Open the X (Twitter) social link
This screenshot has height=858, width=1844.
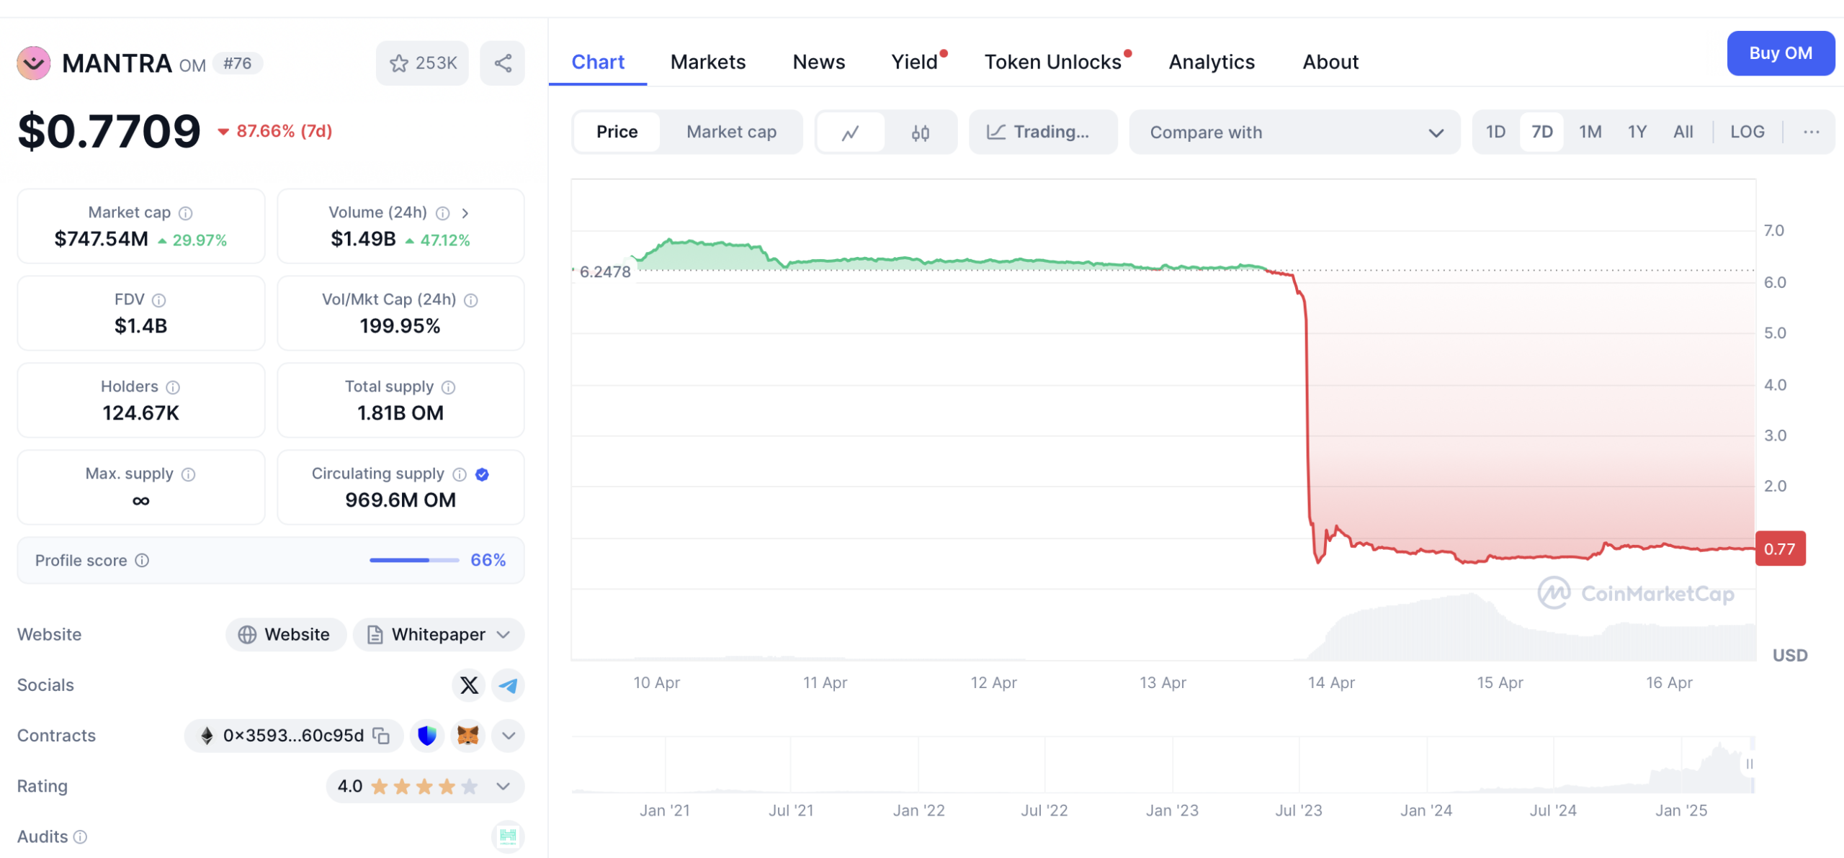pyautogui.click(x=469, y=685)
